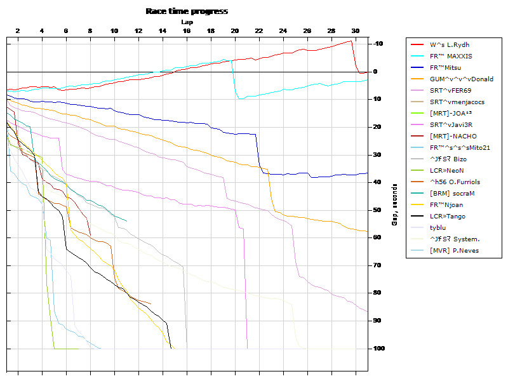Select FR™Mitsu in the legend
Image resolution: width=508 pixels, height=381 pixels.
[445, 67]
